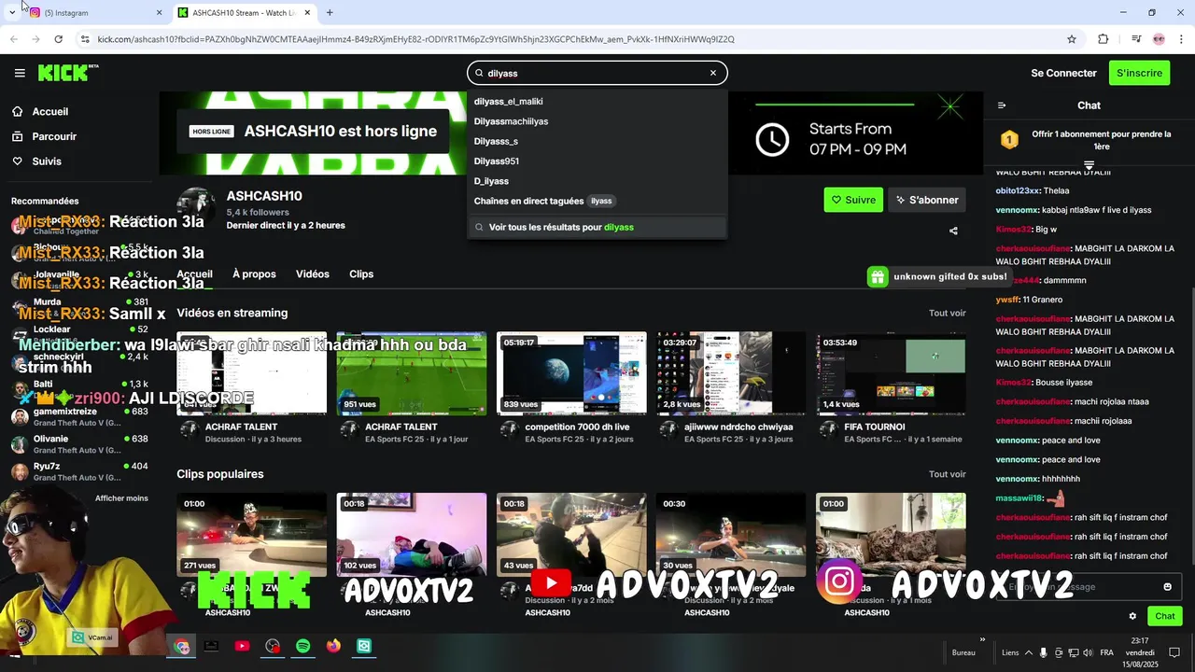Expand the gifted subs leaderboard handle
The width and height of the screenshot is (1195, 672).
coord(1089,165)
